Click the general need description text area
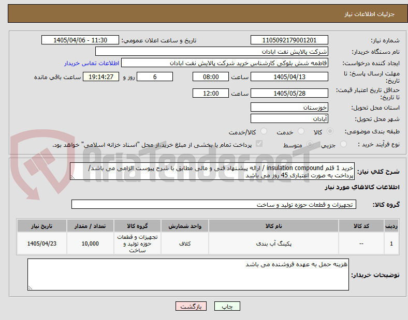 [x=212, y=172]
